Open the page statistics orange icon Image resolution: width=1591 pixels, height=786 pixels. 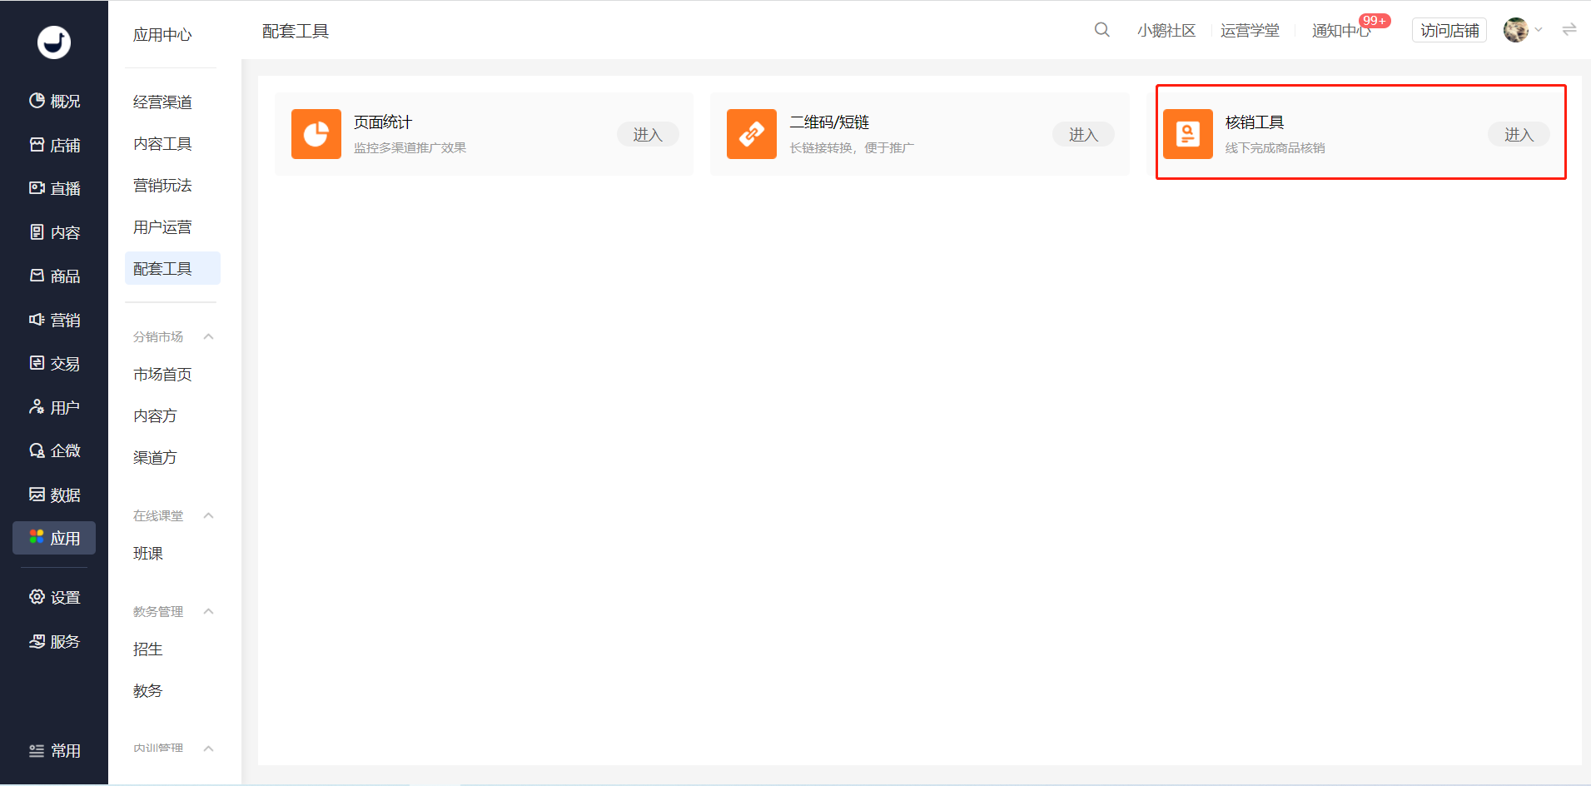point(316,134)
